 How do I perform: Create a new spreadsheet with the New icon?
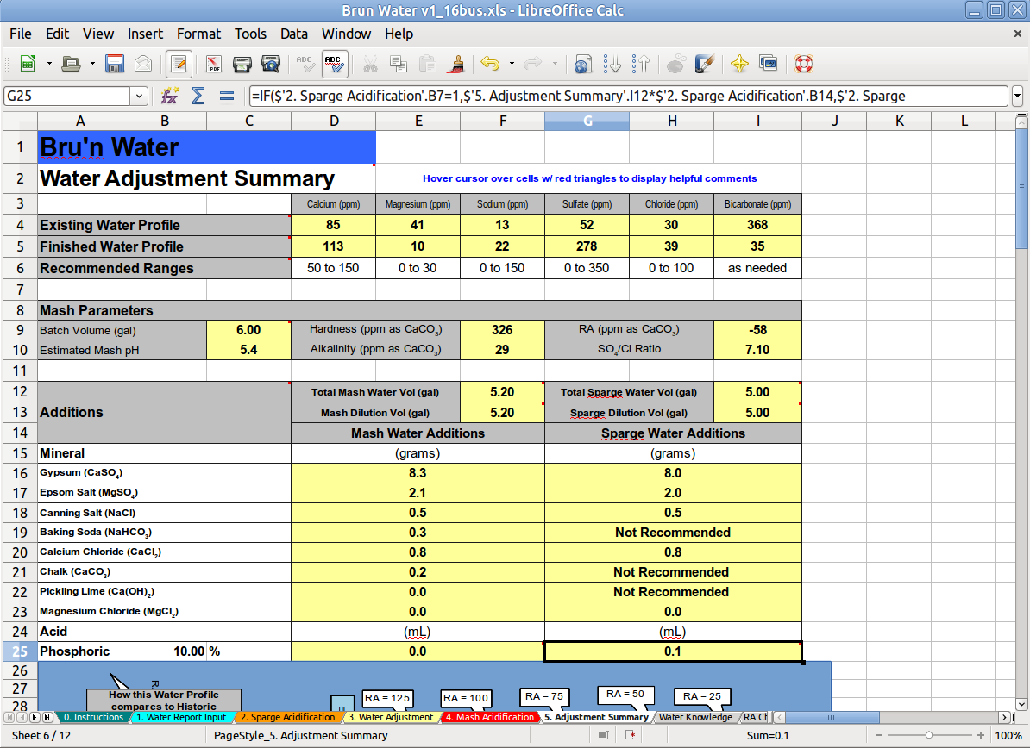pyautogui.click(x=28, y=64)
